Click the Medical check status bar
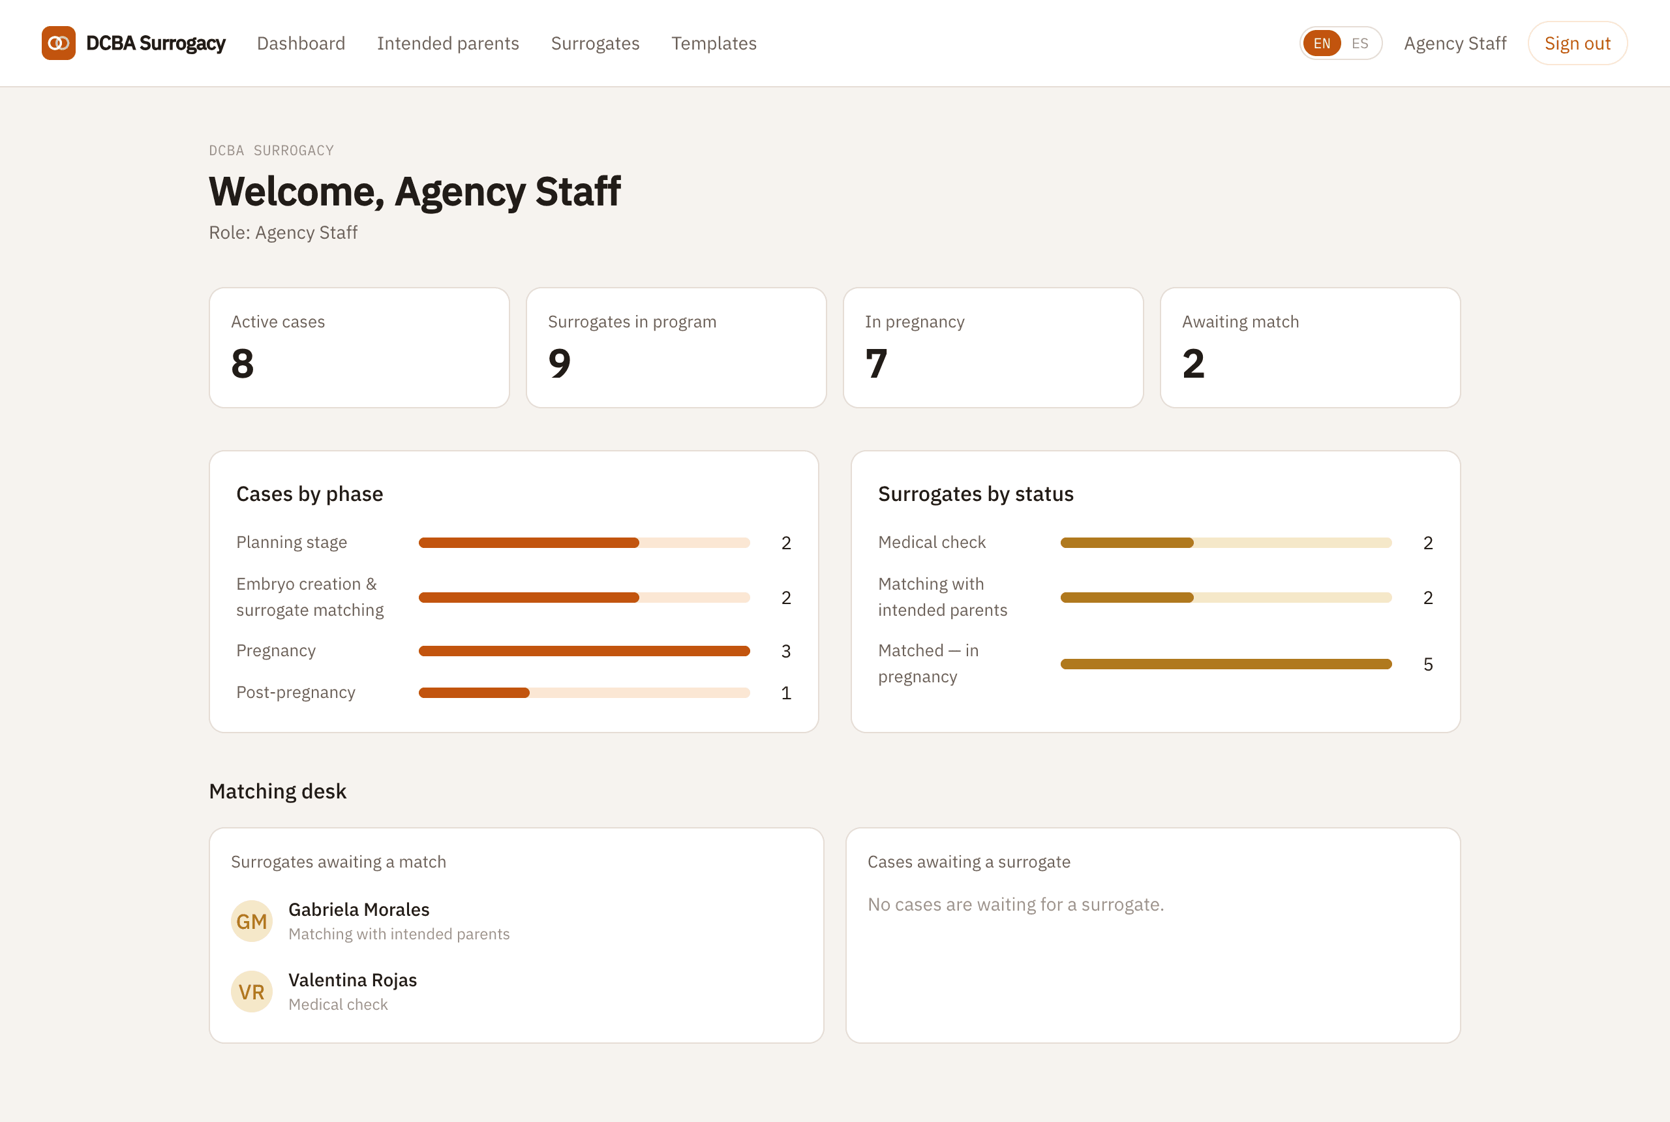Screen dimensions: 1670x1122 click(x=1226, y=543)
